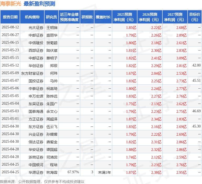Click the 覆盖时长 column header
The height and width of the screenshot is (184, 202).
click(x=103, y=17)
